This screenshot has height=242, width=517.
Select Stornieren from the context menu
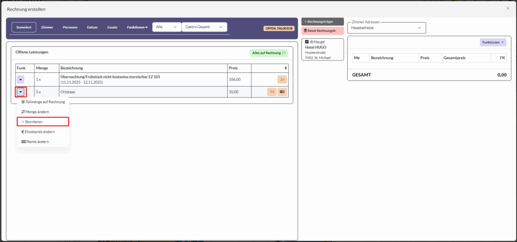[43, 122]
